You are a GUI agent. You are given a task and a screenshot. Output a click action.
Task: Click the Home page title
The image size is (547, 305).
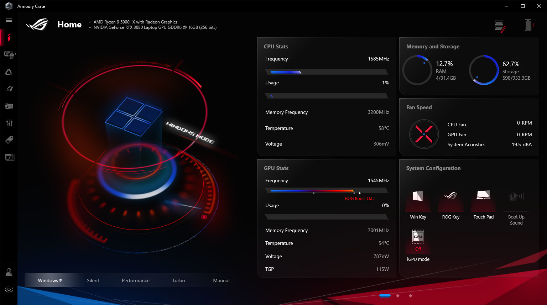(69, 25)
